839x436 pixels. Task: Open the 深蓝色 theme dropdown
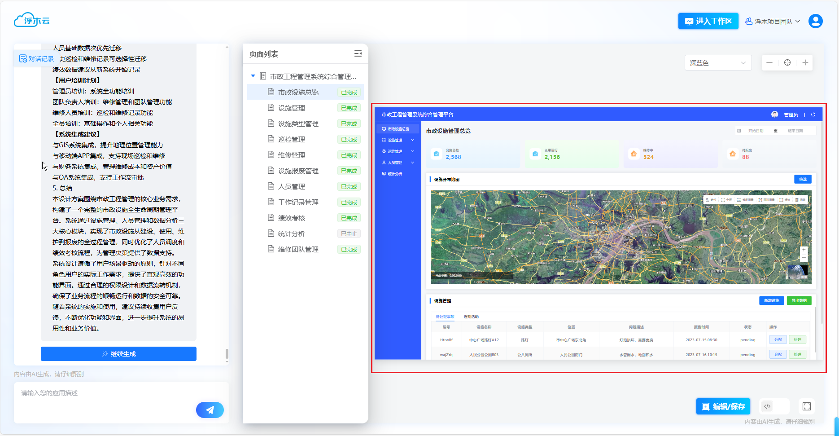pyautogui.click(x=717, y=63)
